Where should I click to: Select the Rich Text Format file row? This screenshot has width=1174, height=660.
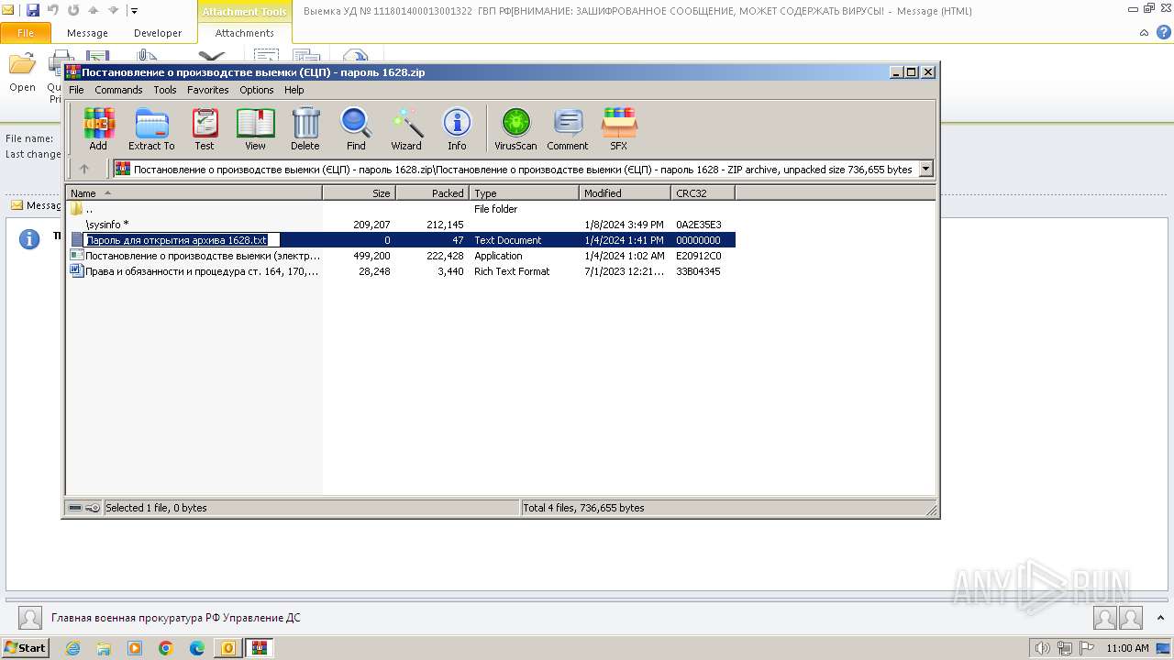pos(401,271)
